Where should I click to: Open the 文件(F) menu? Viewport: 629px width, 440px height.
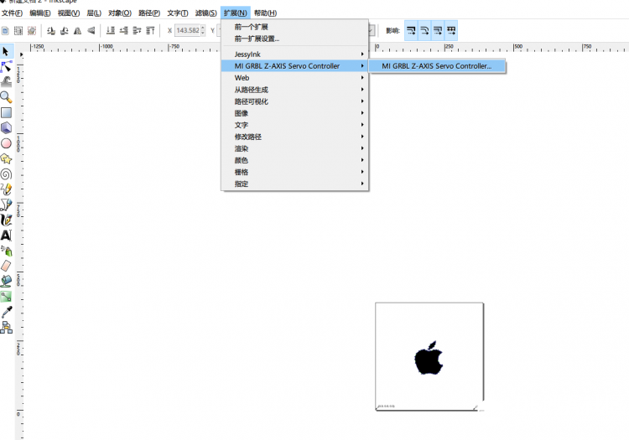coord(12,13)
